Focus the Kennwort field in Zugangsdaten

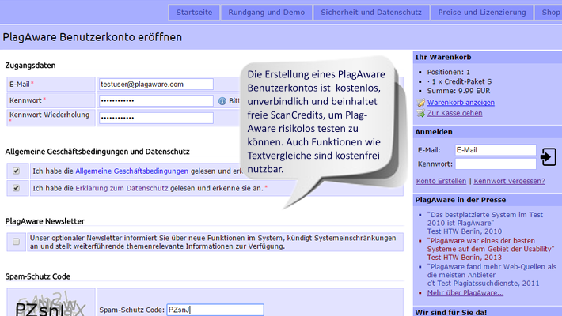(x=156, y=100)
